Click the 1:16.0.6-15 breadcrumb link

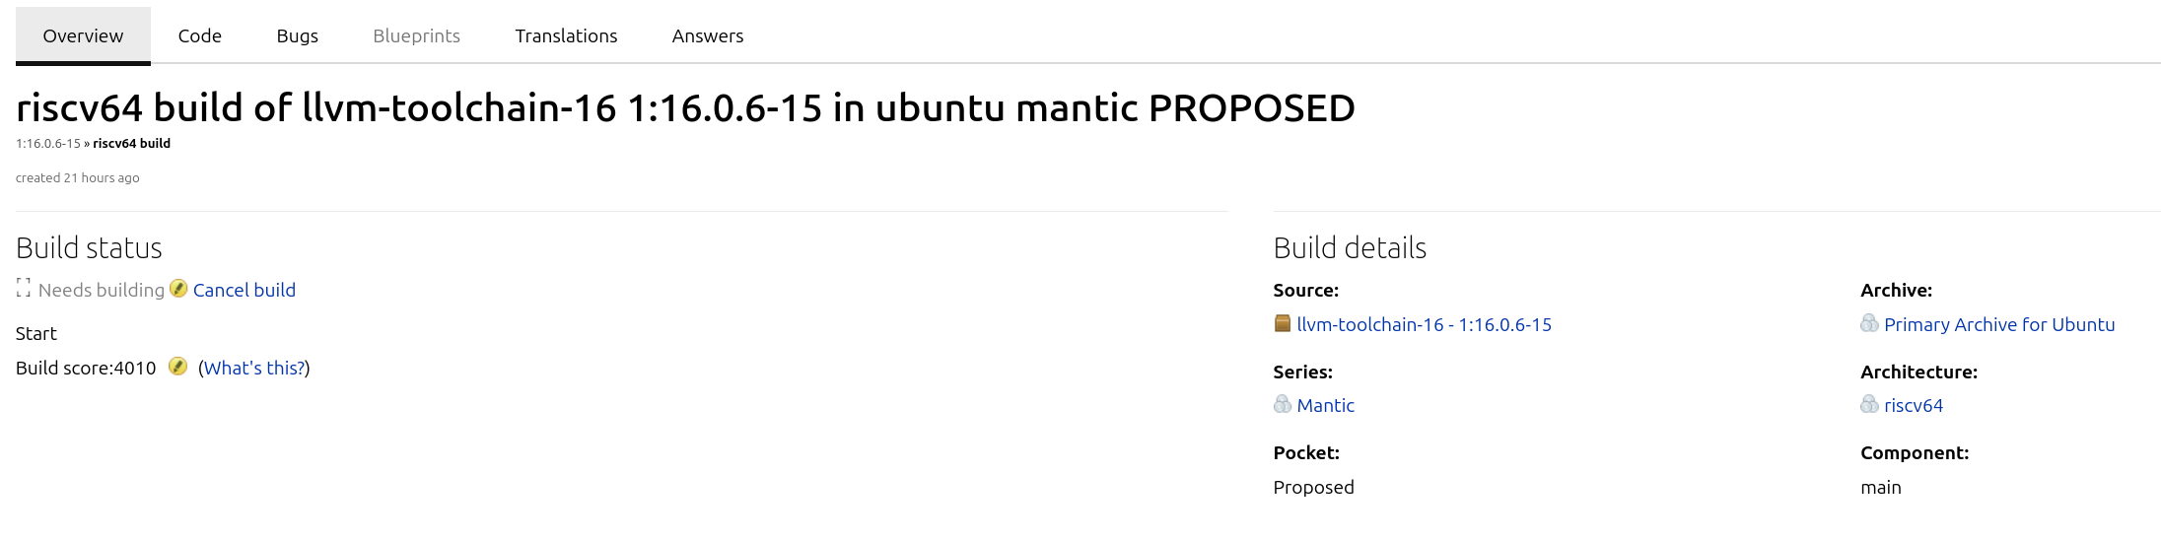47,144
